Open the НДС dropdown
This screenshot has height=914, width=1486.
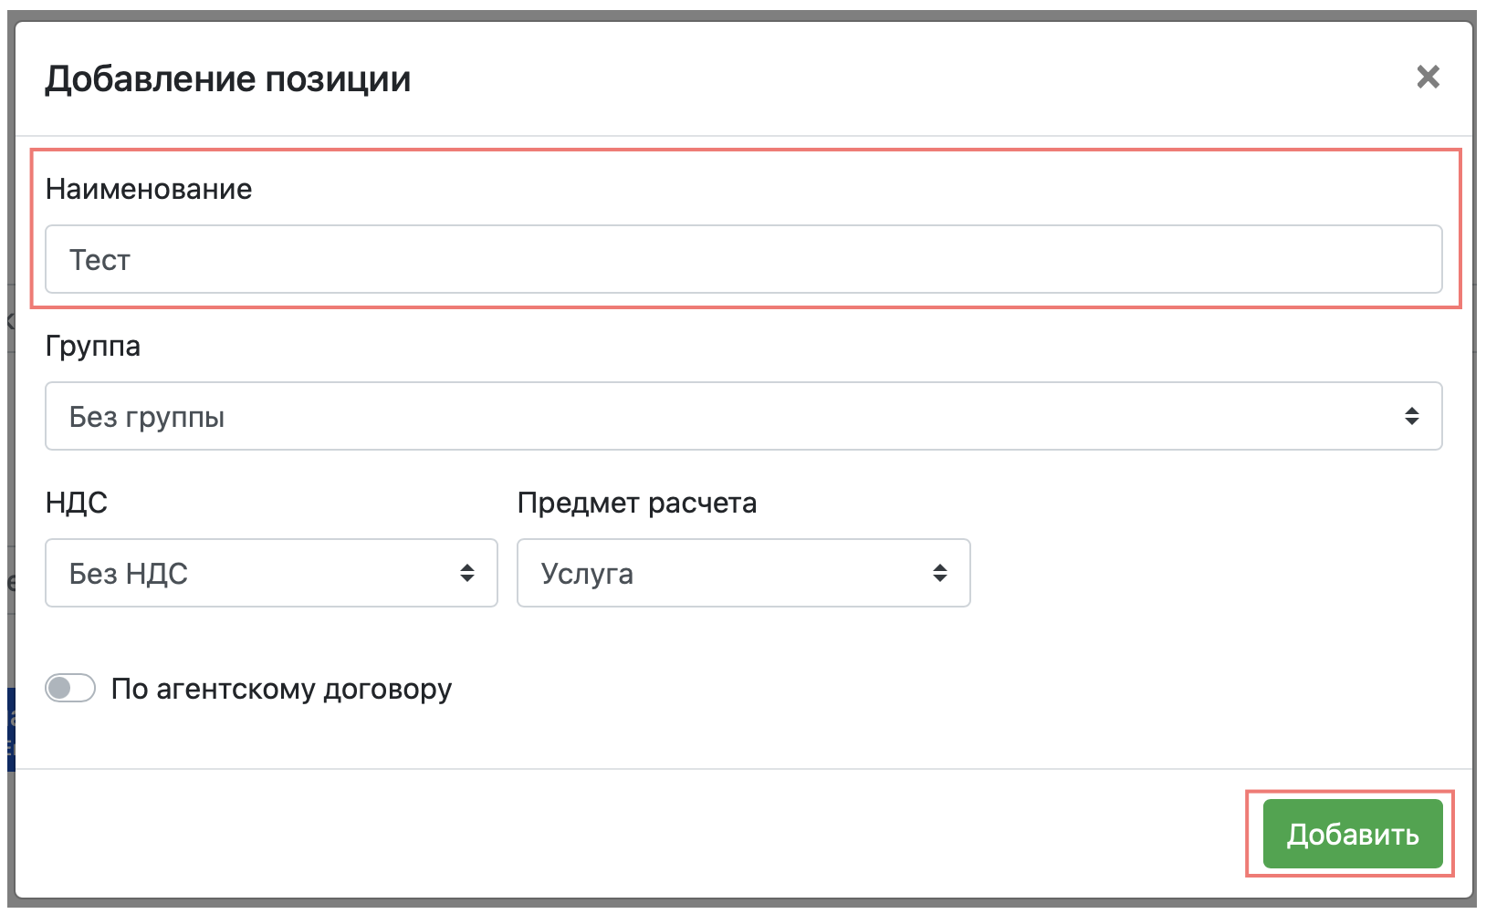click(x=271, y=574)
